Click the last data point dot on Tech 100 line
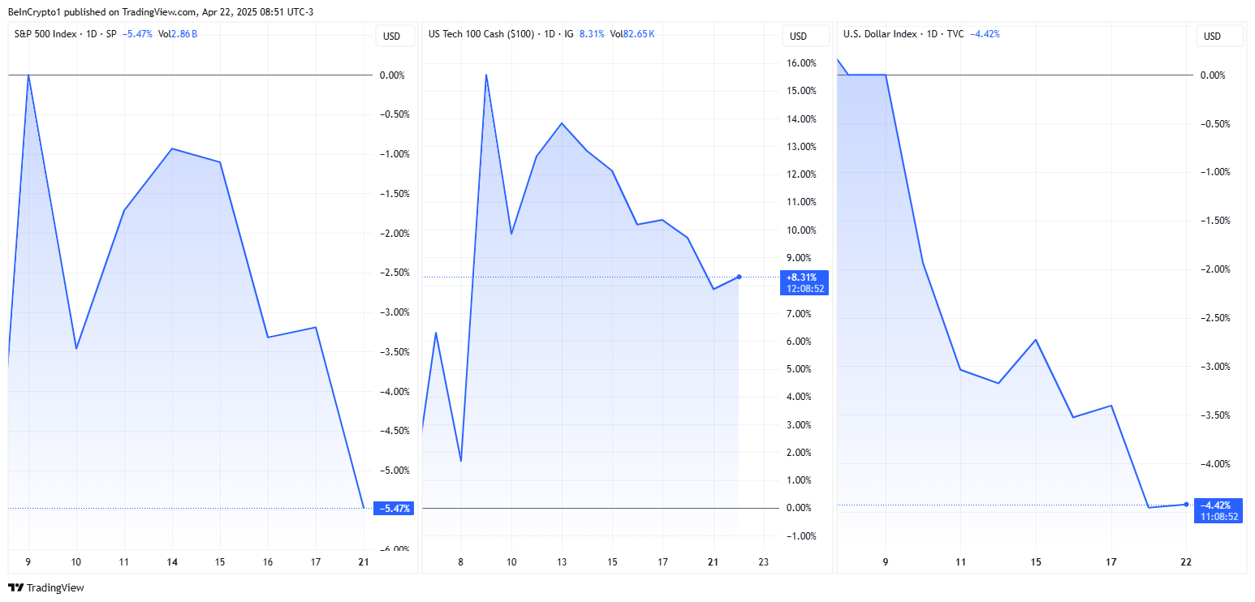Image resolution: width=1255 pixels, height=602 pixels. [739, 277]
